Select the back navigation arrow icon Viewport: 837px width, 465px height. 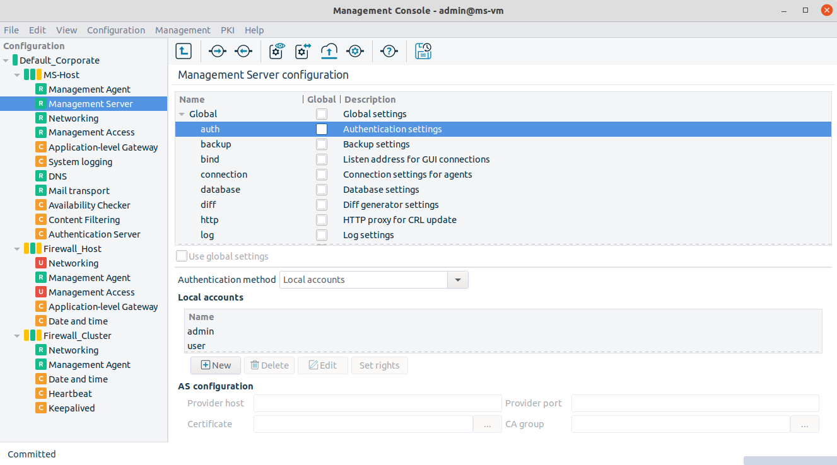click(x=244, y=51)
